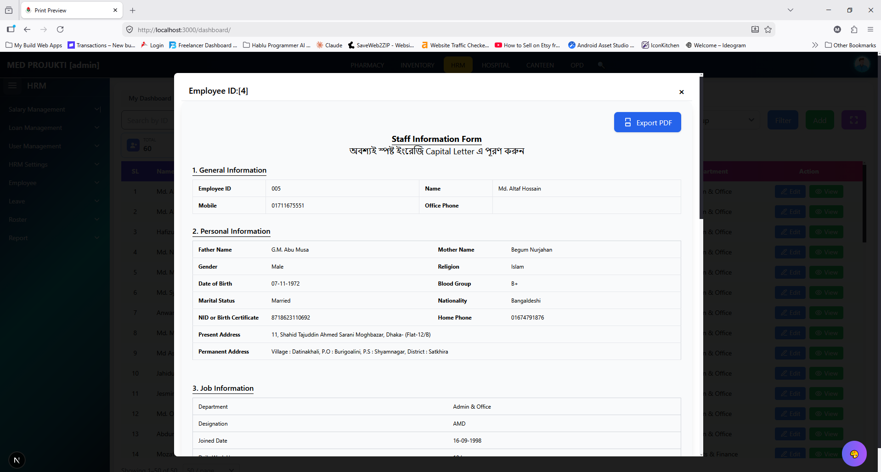Click the total employees icon card
This screenshot has width=881, height=472.
point(133,145)
